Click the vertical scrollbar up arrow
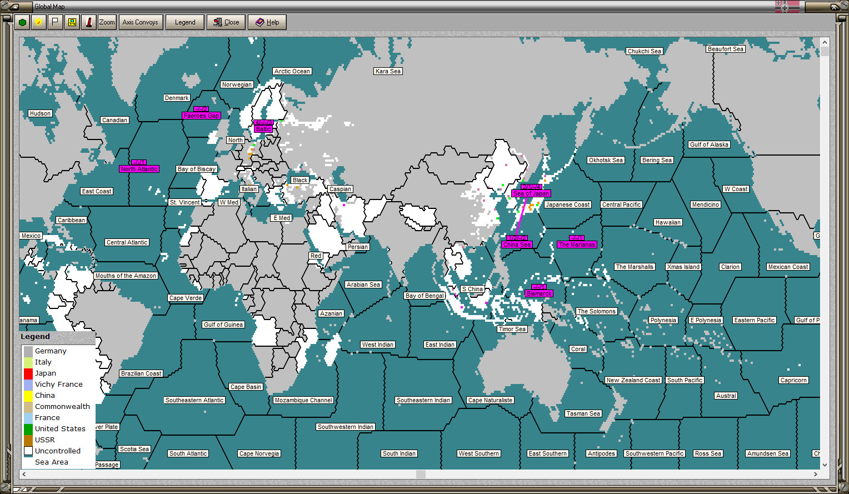 tap(825, 42)
